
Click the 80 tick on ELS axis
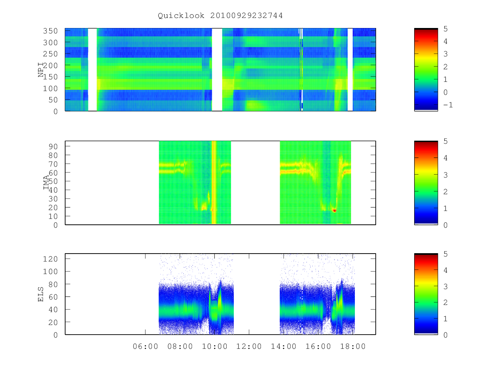pyautogui.click(x=53, y=284)
